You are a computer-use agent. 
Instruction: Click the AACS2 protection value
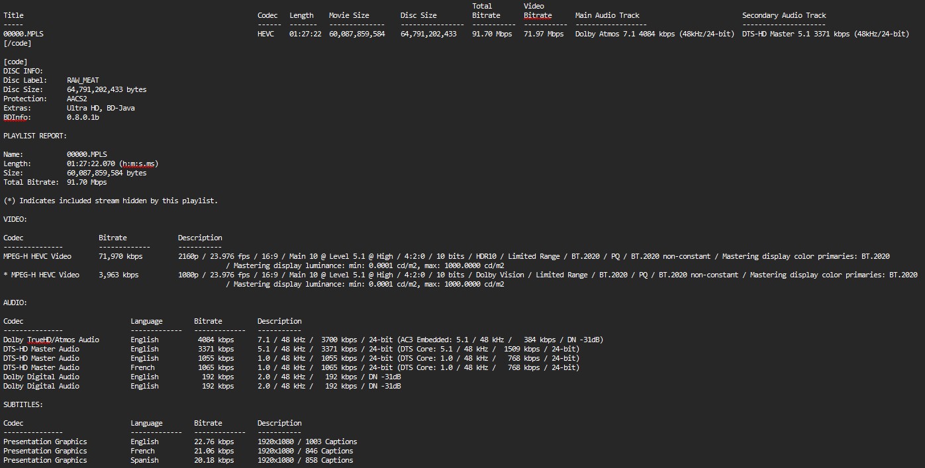pyautogui.click(x=77, y=99)
